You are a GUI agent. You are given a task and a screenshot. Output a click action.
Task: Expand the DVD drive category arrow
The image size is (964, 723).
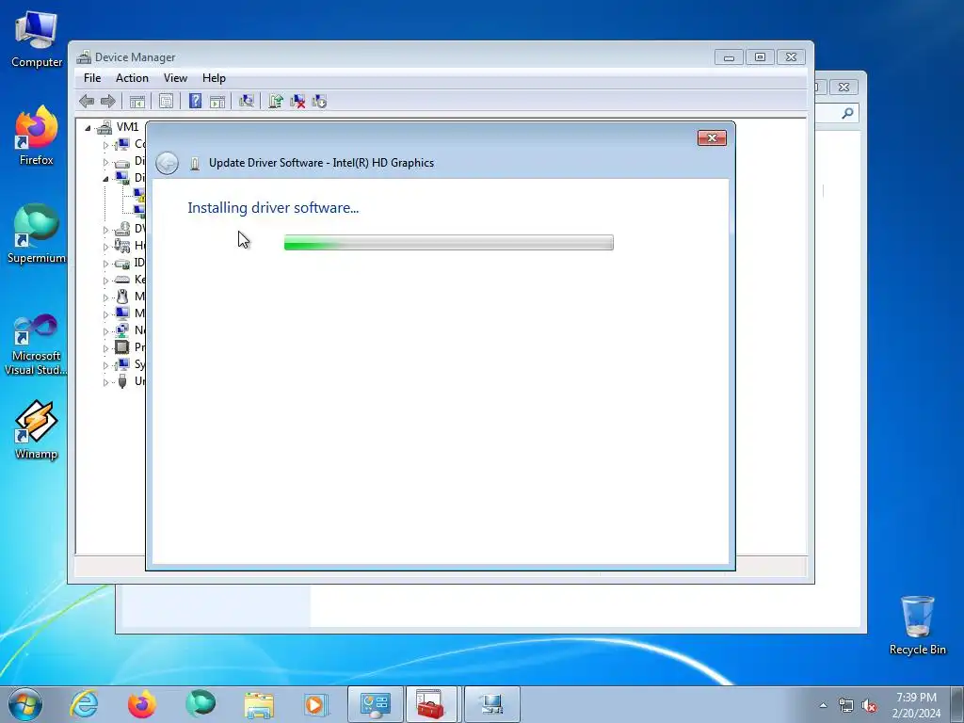105,230
